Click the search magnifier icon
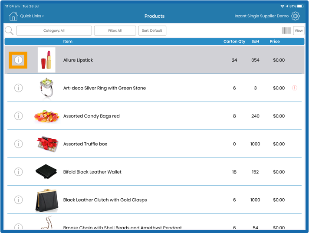Screen dimensions: 309x233 tap(9, 30)
